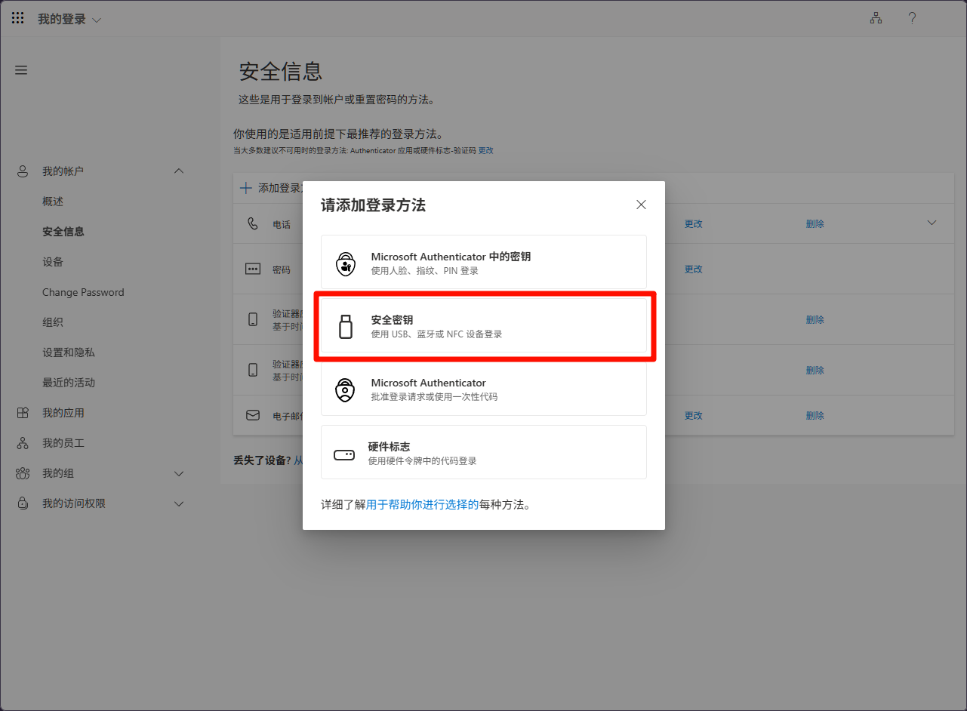The image size is (967, 711).
Task: Open 最近的活动 in the sidebar
Action: [69, 383]
